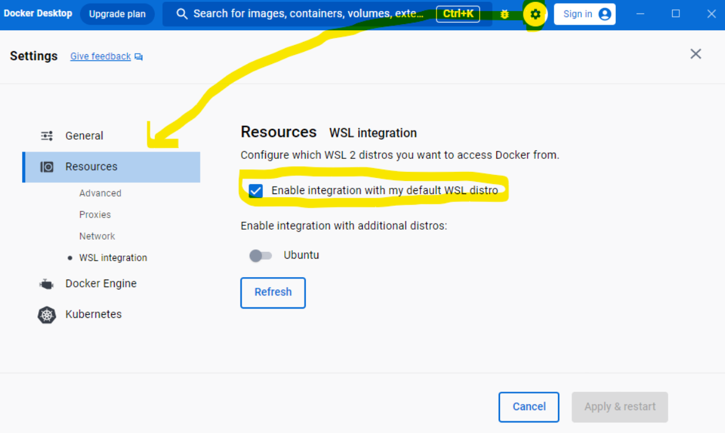
Task: Click the Resources disk icon
Action: [x=47, y=167]
